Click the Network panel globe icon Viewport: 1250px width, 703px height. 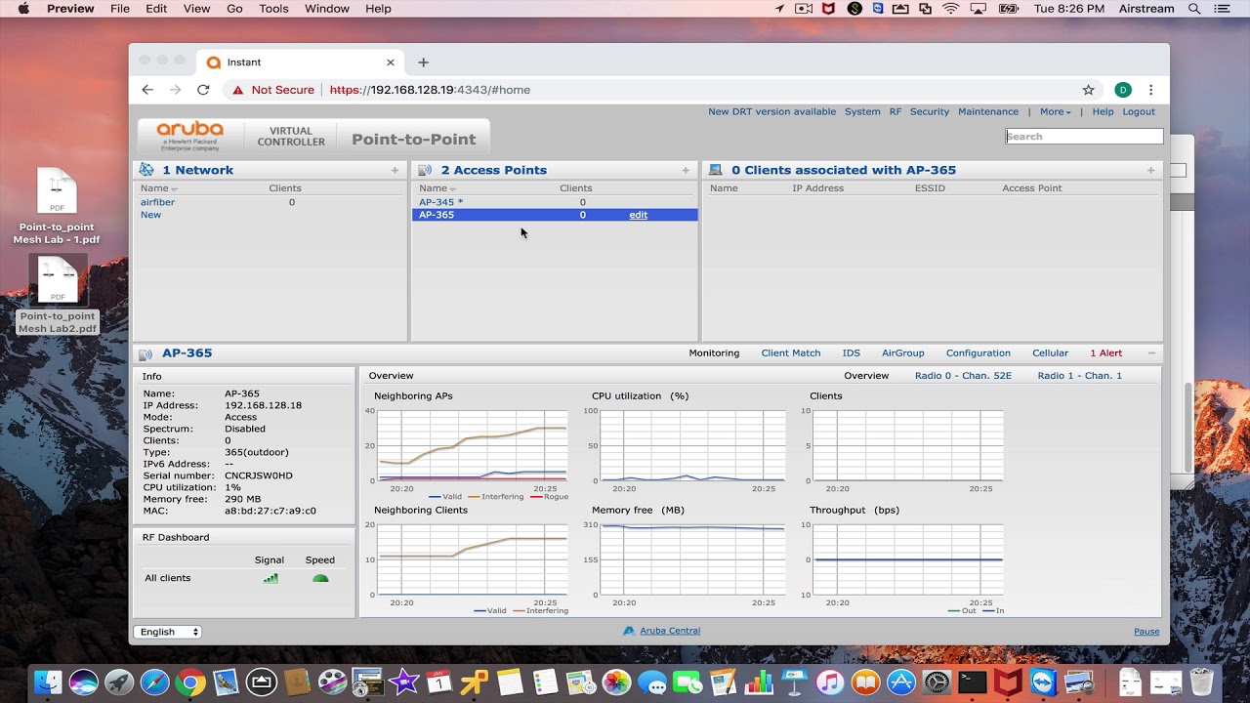pos(146,170)
